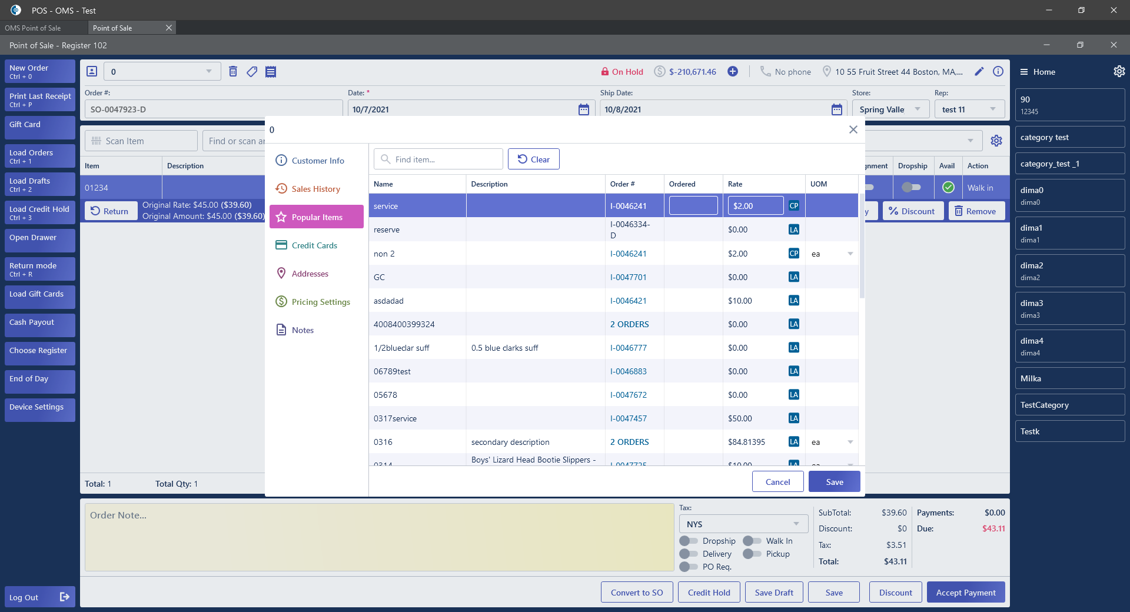This screenshot has height=612, width=1130.
Task: Enable the Walk In toggle
Action: 752,541
